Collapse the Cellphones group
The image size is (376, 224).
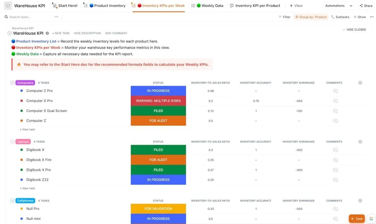pos(13,201)
